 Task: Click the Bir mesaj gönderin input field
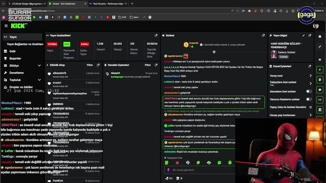pos(199,170)
